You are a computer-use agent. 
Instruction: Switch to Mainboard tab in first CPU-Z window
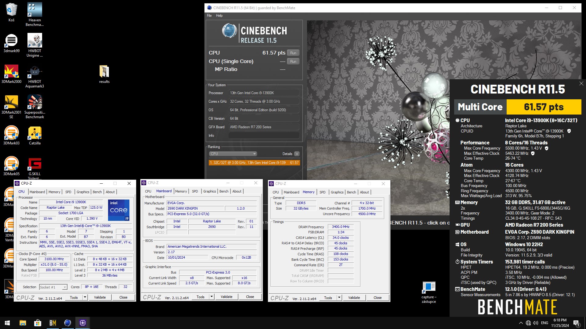click(37, 192)
